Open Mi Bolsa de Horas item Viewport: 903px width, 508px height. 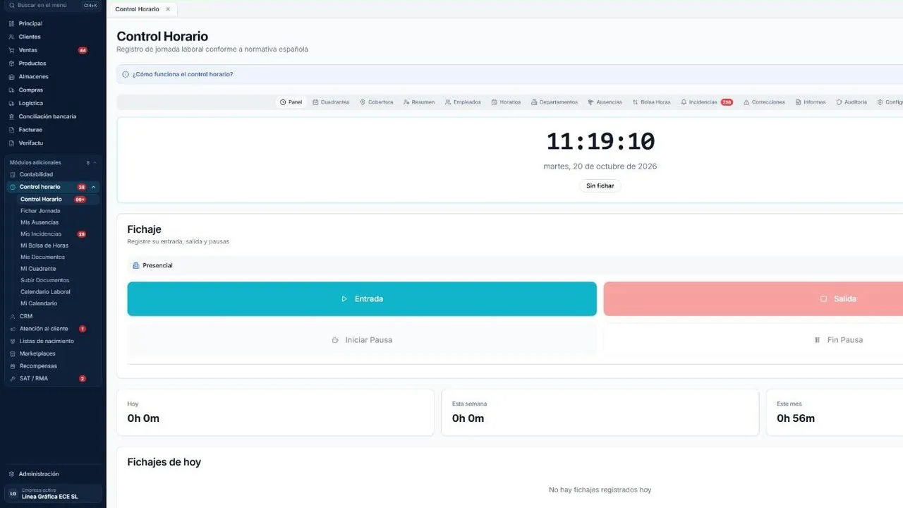pos(44,246)
